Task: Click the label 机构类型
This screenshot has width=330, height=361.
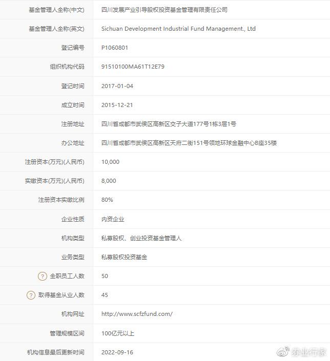Action: click(73, 238)
